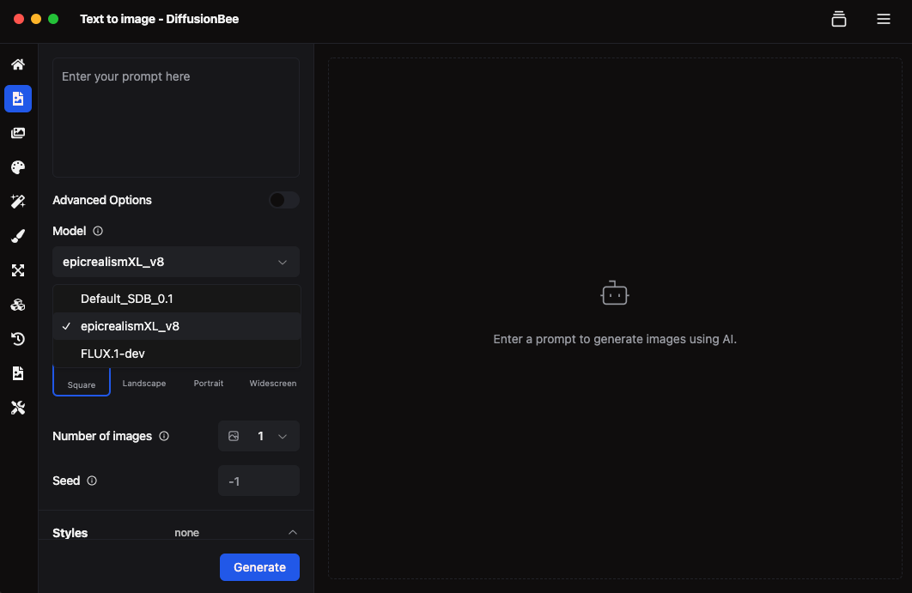This screenshot has height=593, width=912.
Task: Pick the Widescreen aspect ratio
Action: pyautogui.click(x=273, y=383)
